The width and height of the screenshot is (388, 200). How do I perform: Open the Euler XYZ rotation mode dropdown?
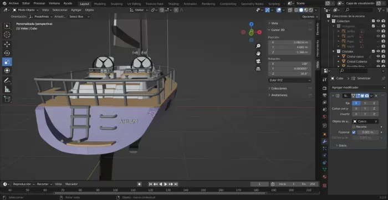pyautogui.click(x=290, y=80)
